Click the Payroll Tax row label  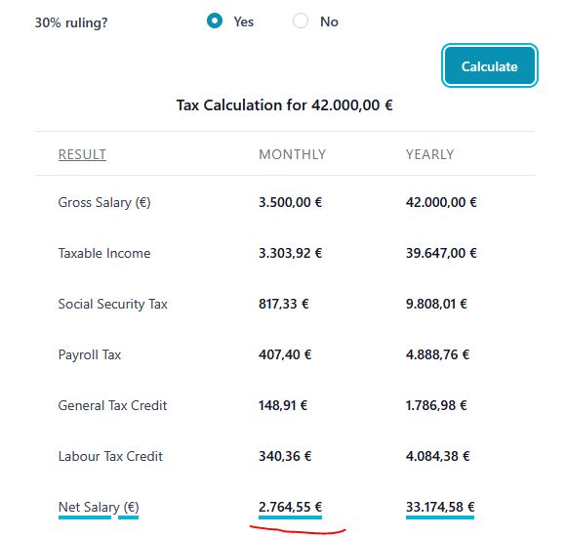coord(90,355)
